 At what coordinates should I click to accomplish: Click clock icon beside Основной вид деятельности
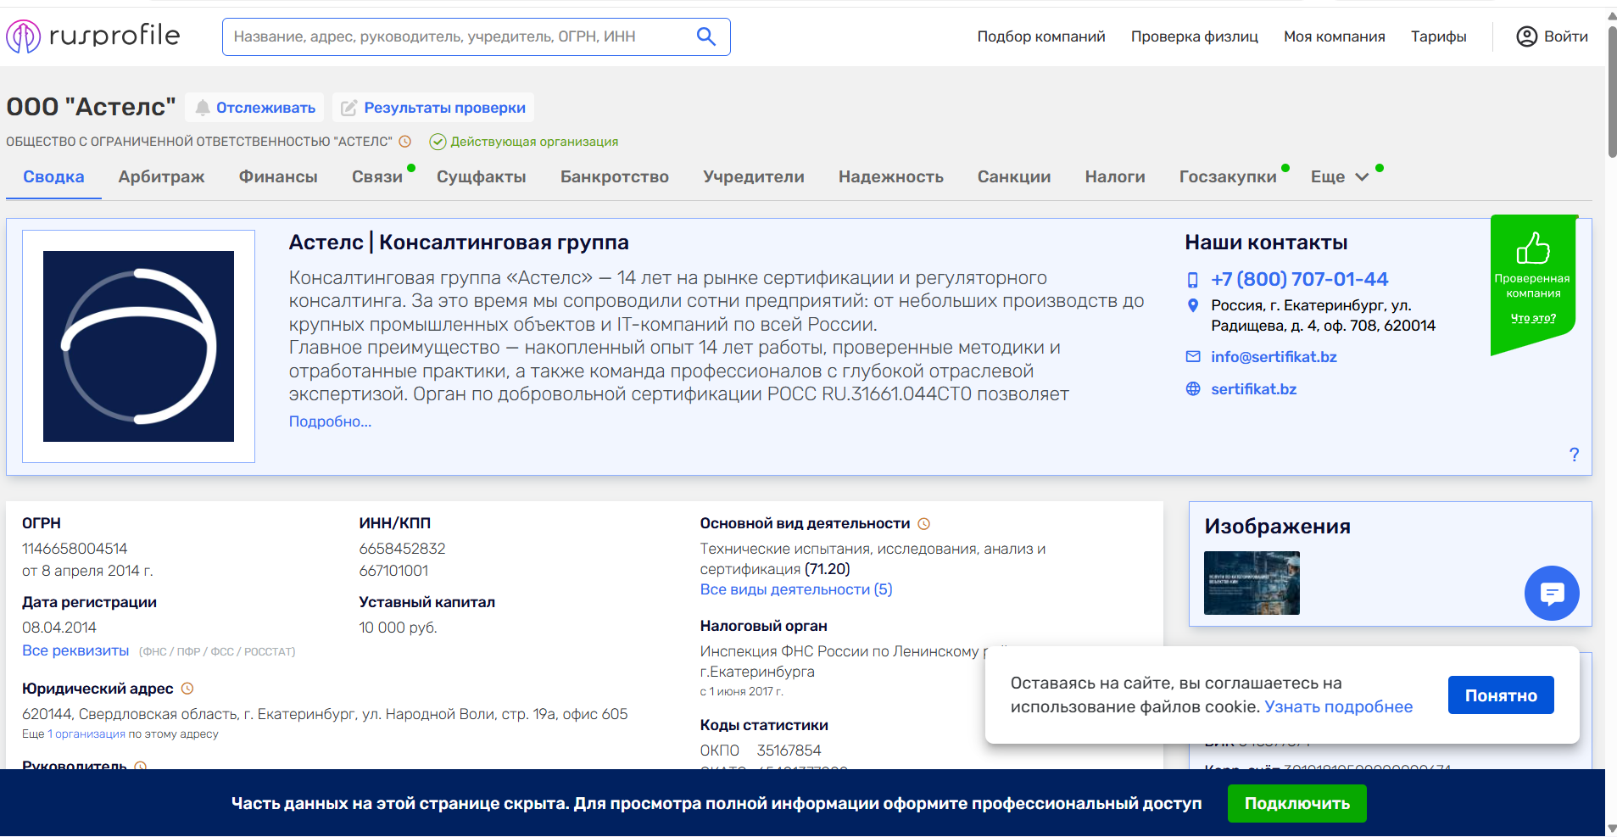coord(924,524)
